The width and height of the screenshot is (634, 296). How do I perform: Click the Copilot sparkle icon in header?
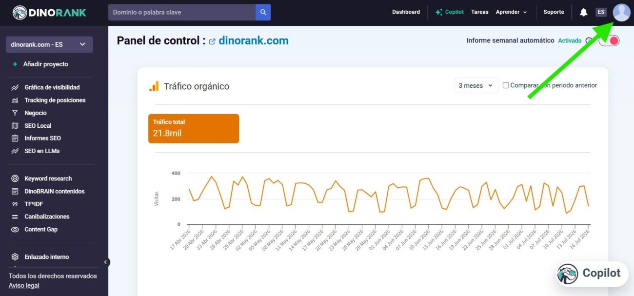439,12
